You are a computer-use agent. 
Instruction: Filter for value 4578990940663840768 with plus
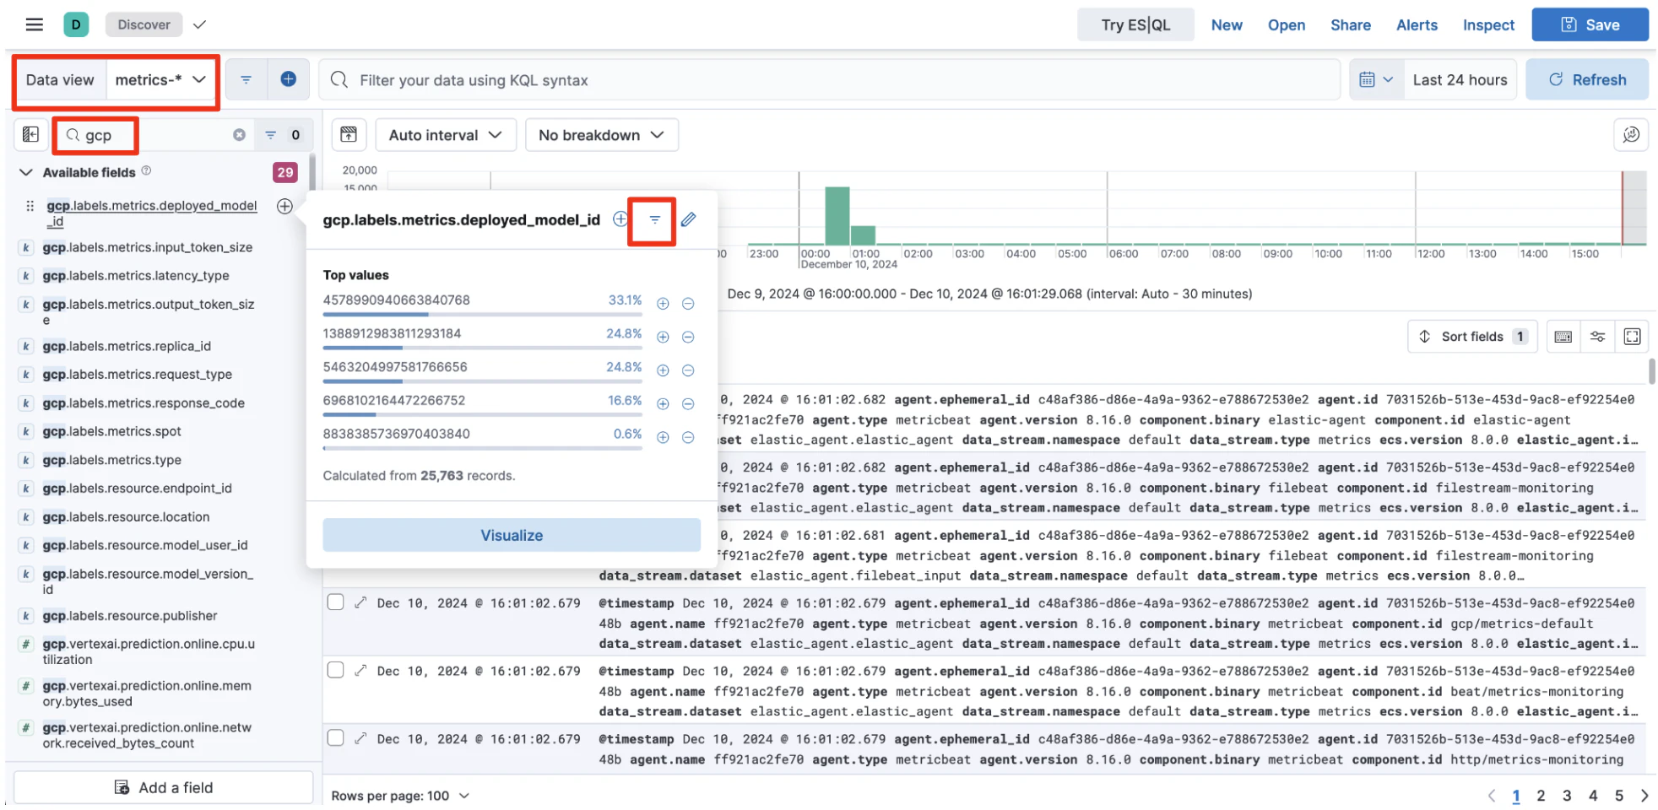[663, 304]
